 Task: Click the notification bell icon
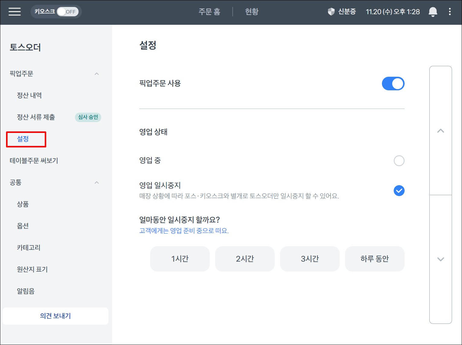tap(433, 12)
